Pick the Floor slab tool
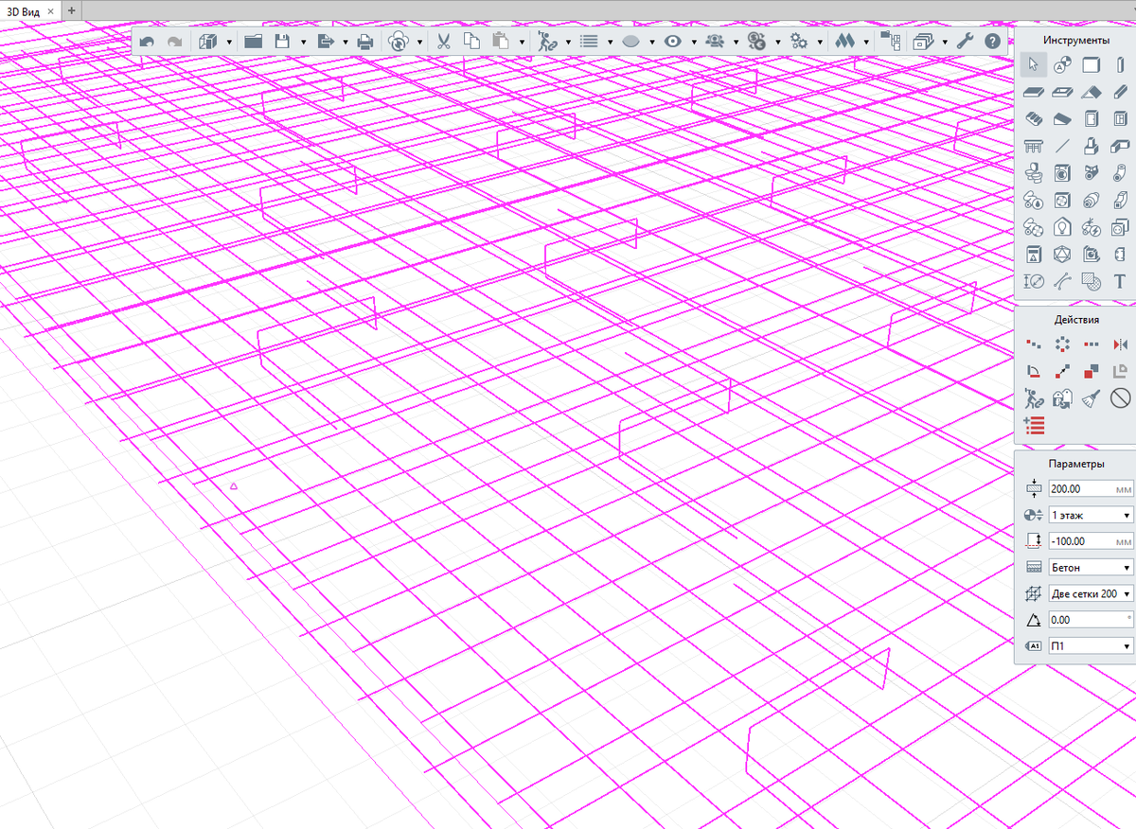 (x=1033, y=92)
